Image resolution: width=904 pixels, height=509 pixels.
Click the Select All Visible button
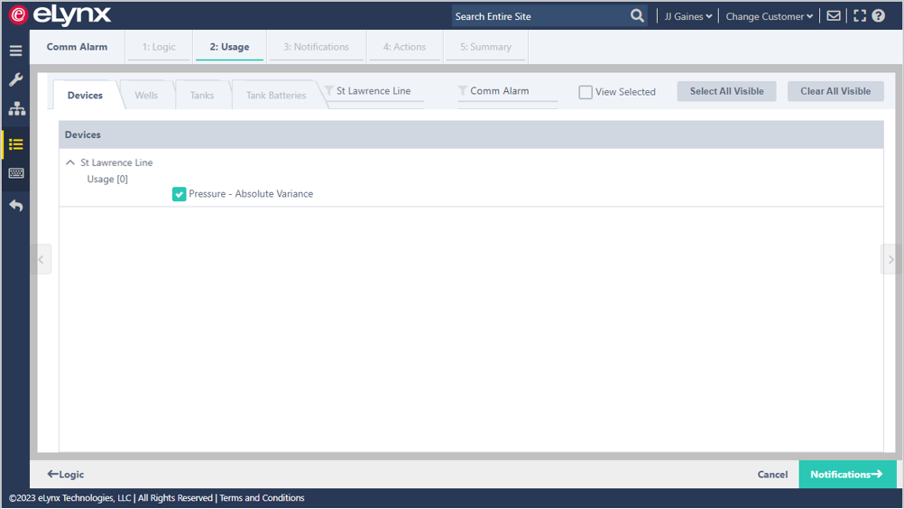click(x=726, y=91)
